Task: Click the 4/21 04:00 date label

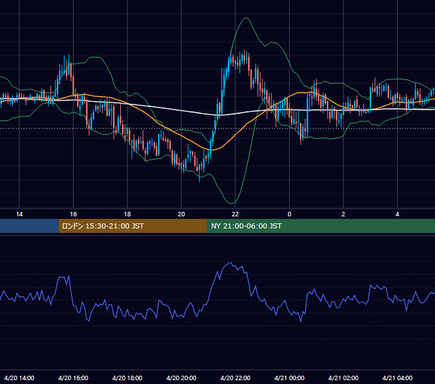Action: [397, 378]
